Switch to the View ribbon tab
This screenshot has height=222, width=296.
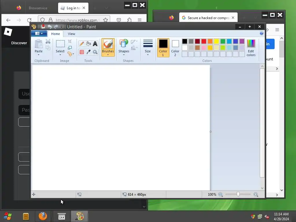tap(72, 34)
